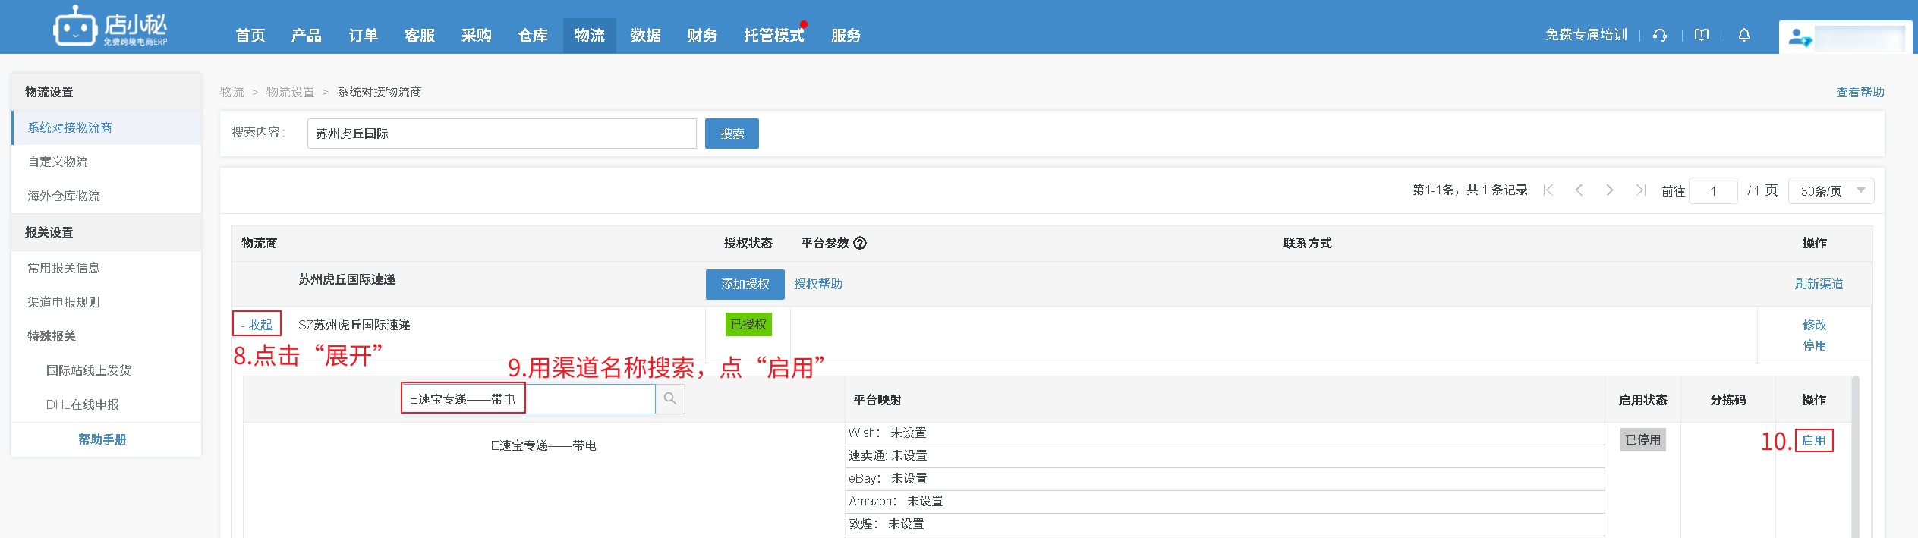The width and height of the screenshot is (1918, 538).
Task: Go to the last page arrow
Action: 1641,190
